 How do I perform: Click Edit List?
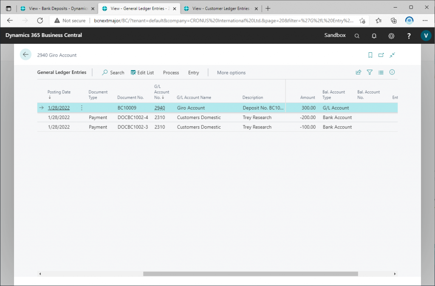[142, 73]
